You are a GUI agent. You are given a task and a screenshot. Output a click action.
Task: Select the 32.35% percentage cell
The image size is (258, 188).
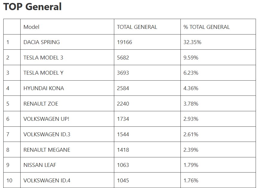192,42
